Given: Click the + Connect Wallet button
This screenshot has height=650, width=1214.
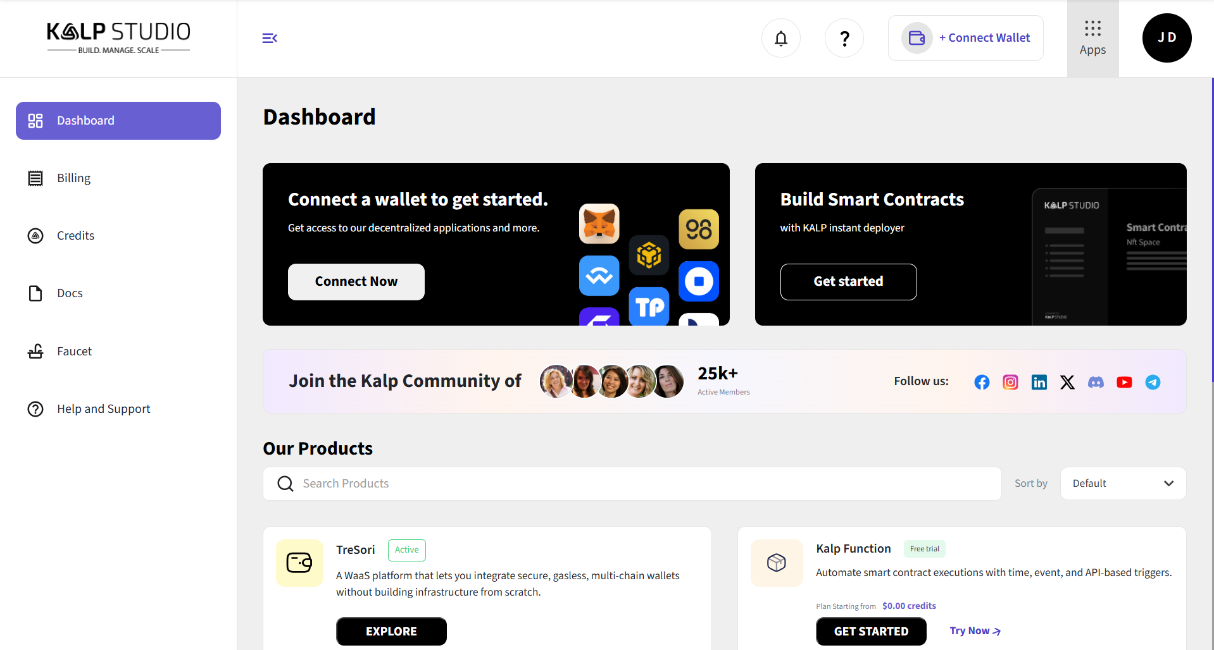Looking at the screenshot, I should coord(965,38).
